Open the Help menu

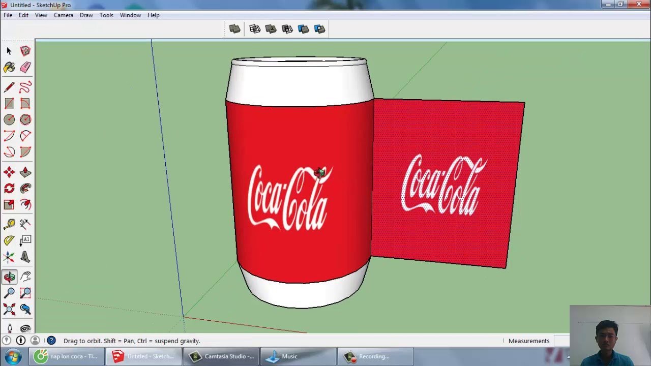pyautogui.click(x=154, y=15)
